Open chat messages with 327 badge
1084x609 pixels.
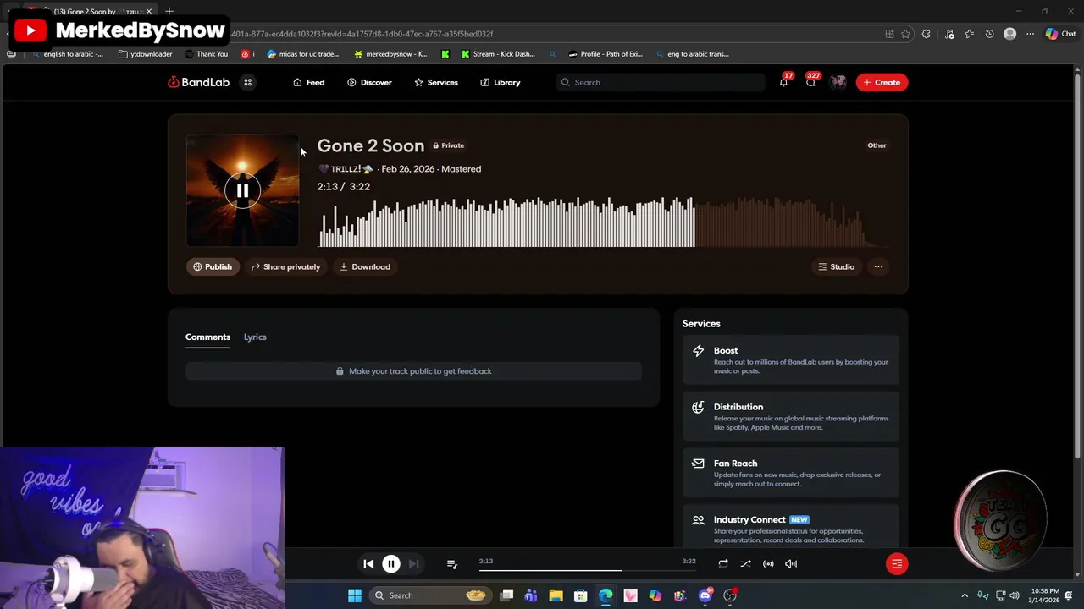click(x=810, y=82)
